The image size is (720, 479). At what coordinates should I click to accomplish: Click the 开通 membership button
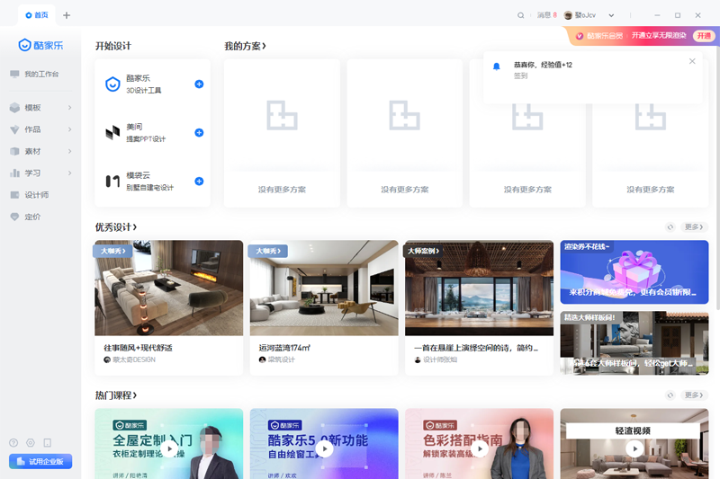pyautogui.click(x=704, y=36)
